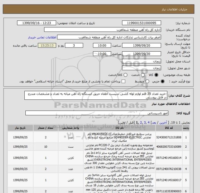
Task: Select the کالا radio button
Action: point(156,75)
